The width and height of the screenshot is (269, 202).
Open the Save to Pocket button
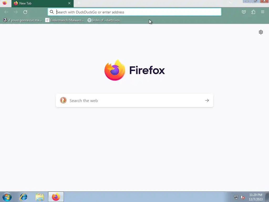[x=244, y=12]
